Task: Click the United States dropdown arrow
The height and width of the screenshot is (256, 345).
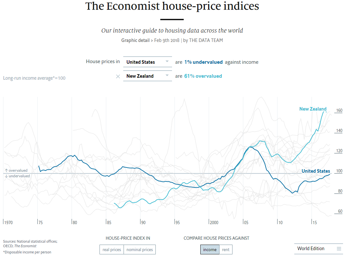Action: click(x=167, y=61)
